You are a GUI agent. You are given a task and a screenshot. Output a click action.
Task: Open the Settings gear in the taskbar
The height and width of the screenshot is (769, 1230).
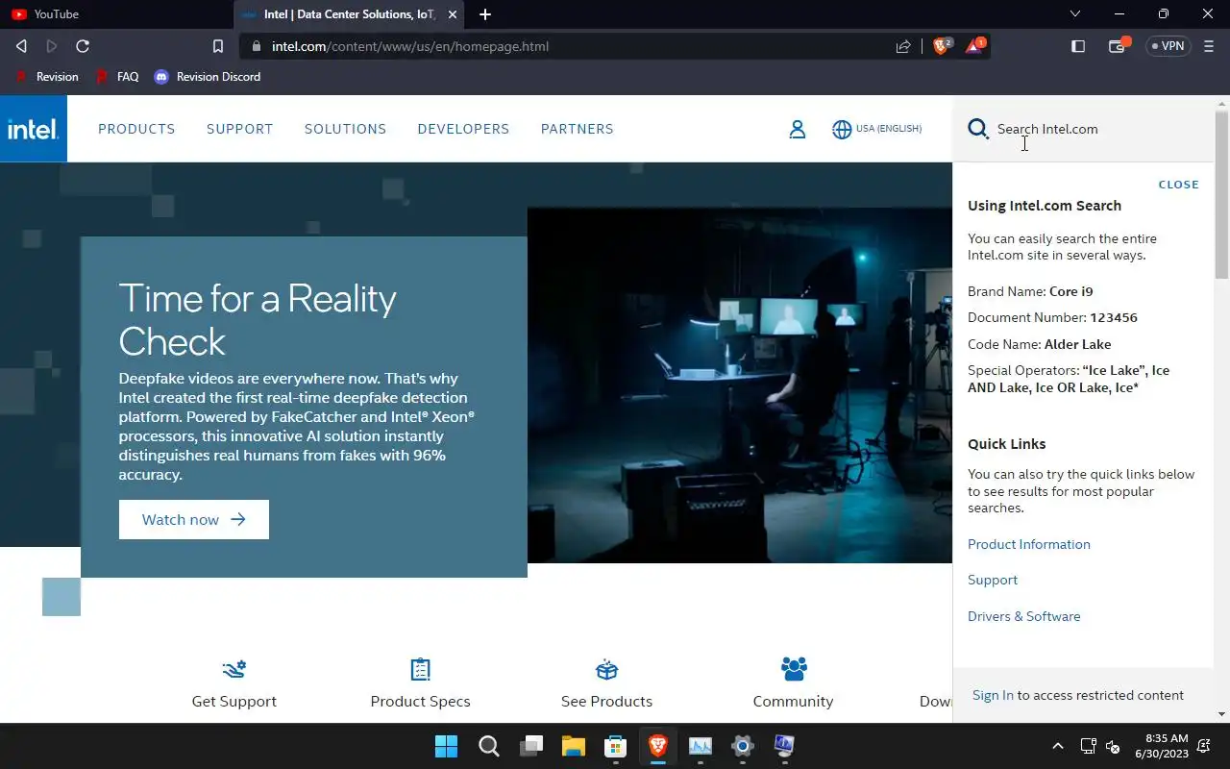click(x=743, y=746)
